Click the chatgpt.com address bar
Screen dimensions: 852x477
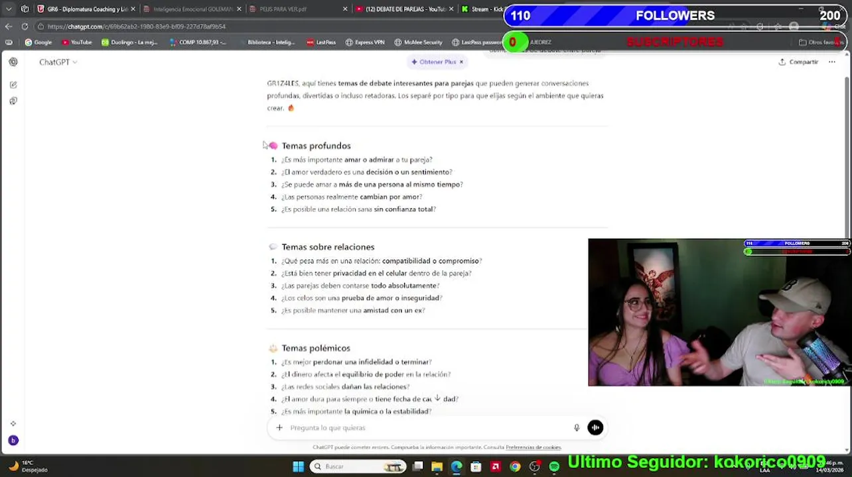(x=265, y=26)
